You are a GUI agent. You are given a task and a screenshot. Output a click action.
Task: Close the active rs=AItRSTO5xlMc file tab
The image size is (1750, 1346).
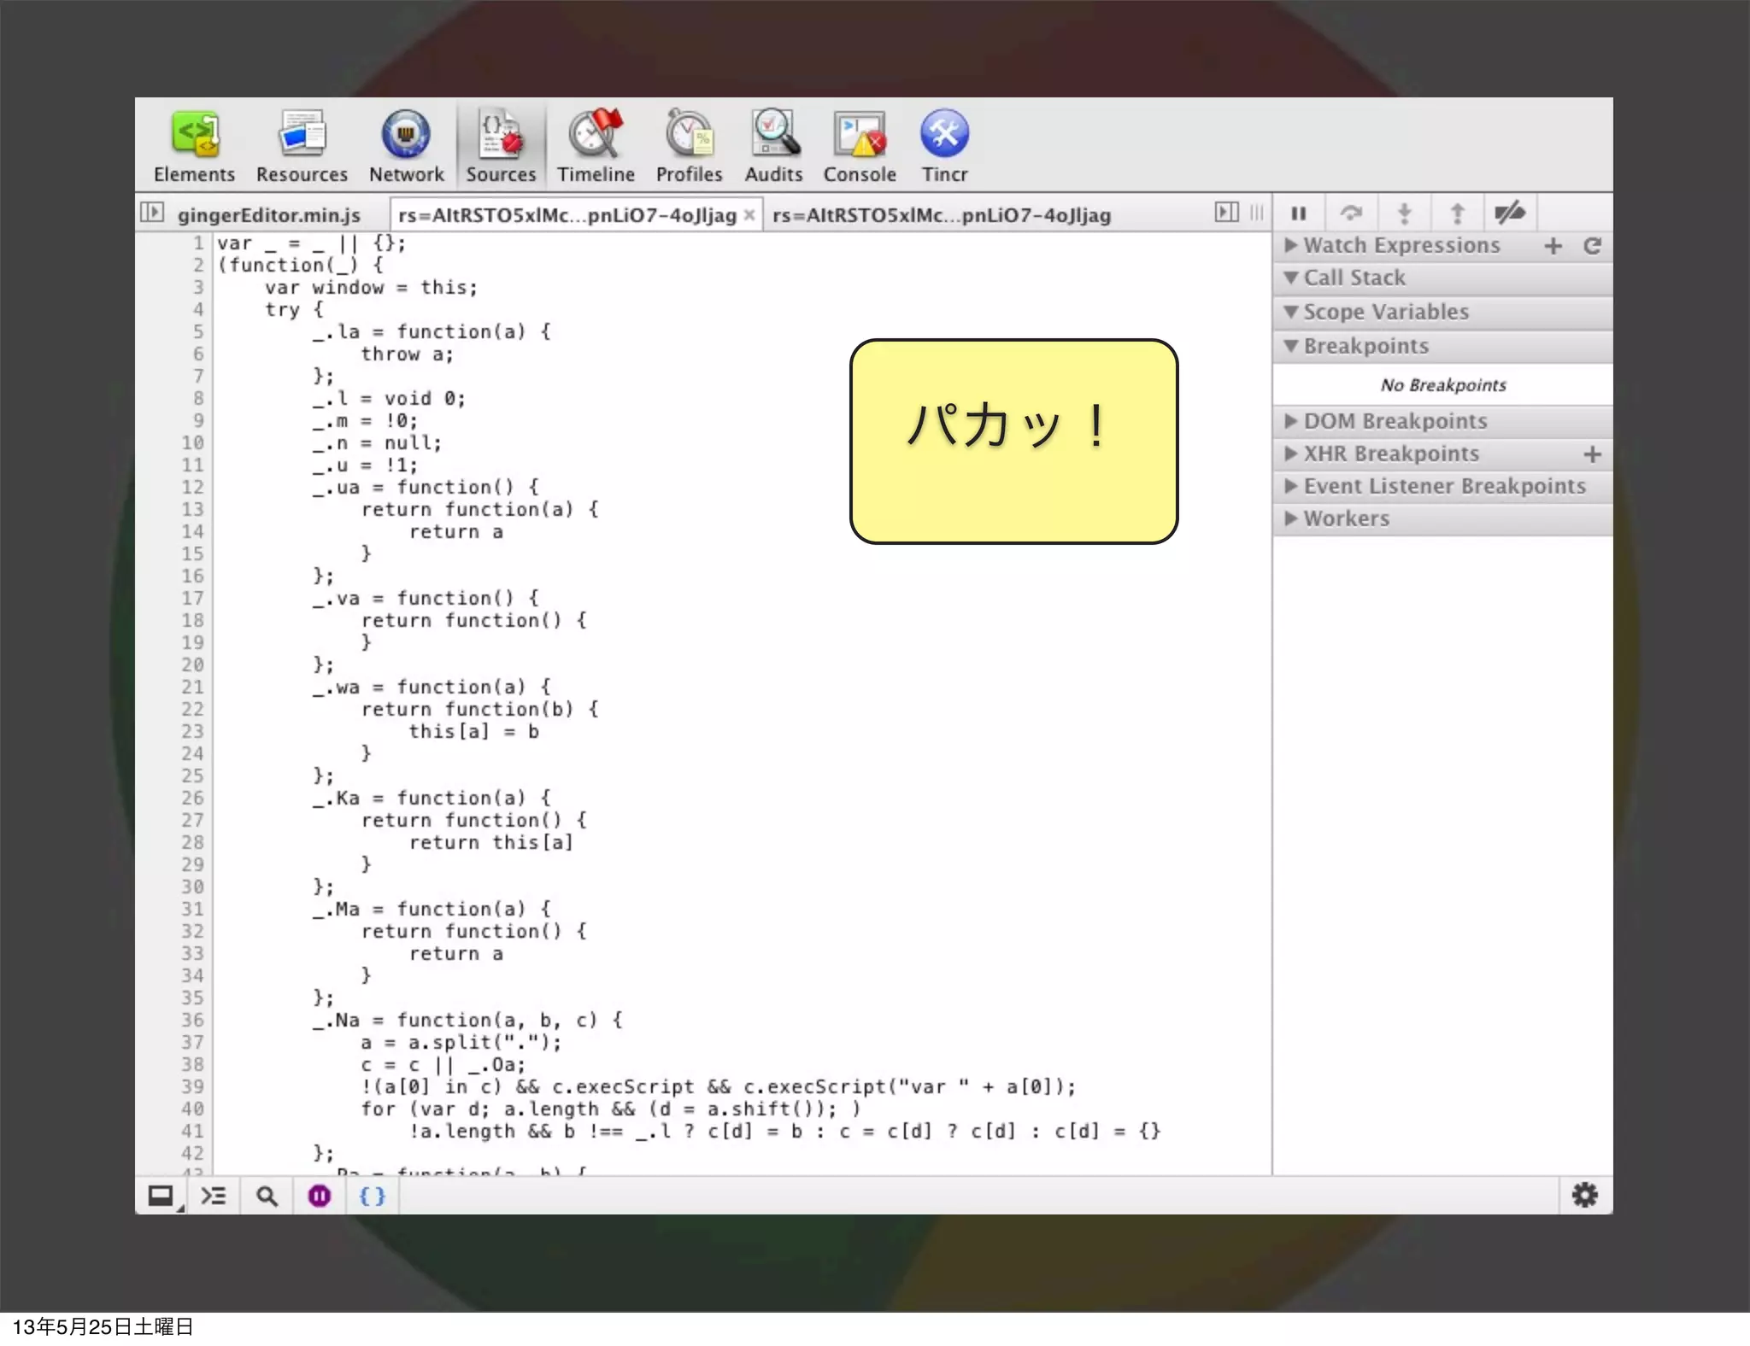(749, 215)
